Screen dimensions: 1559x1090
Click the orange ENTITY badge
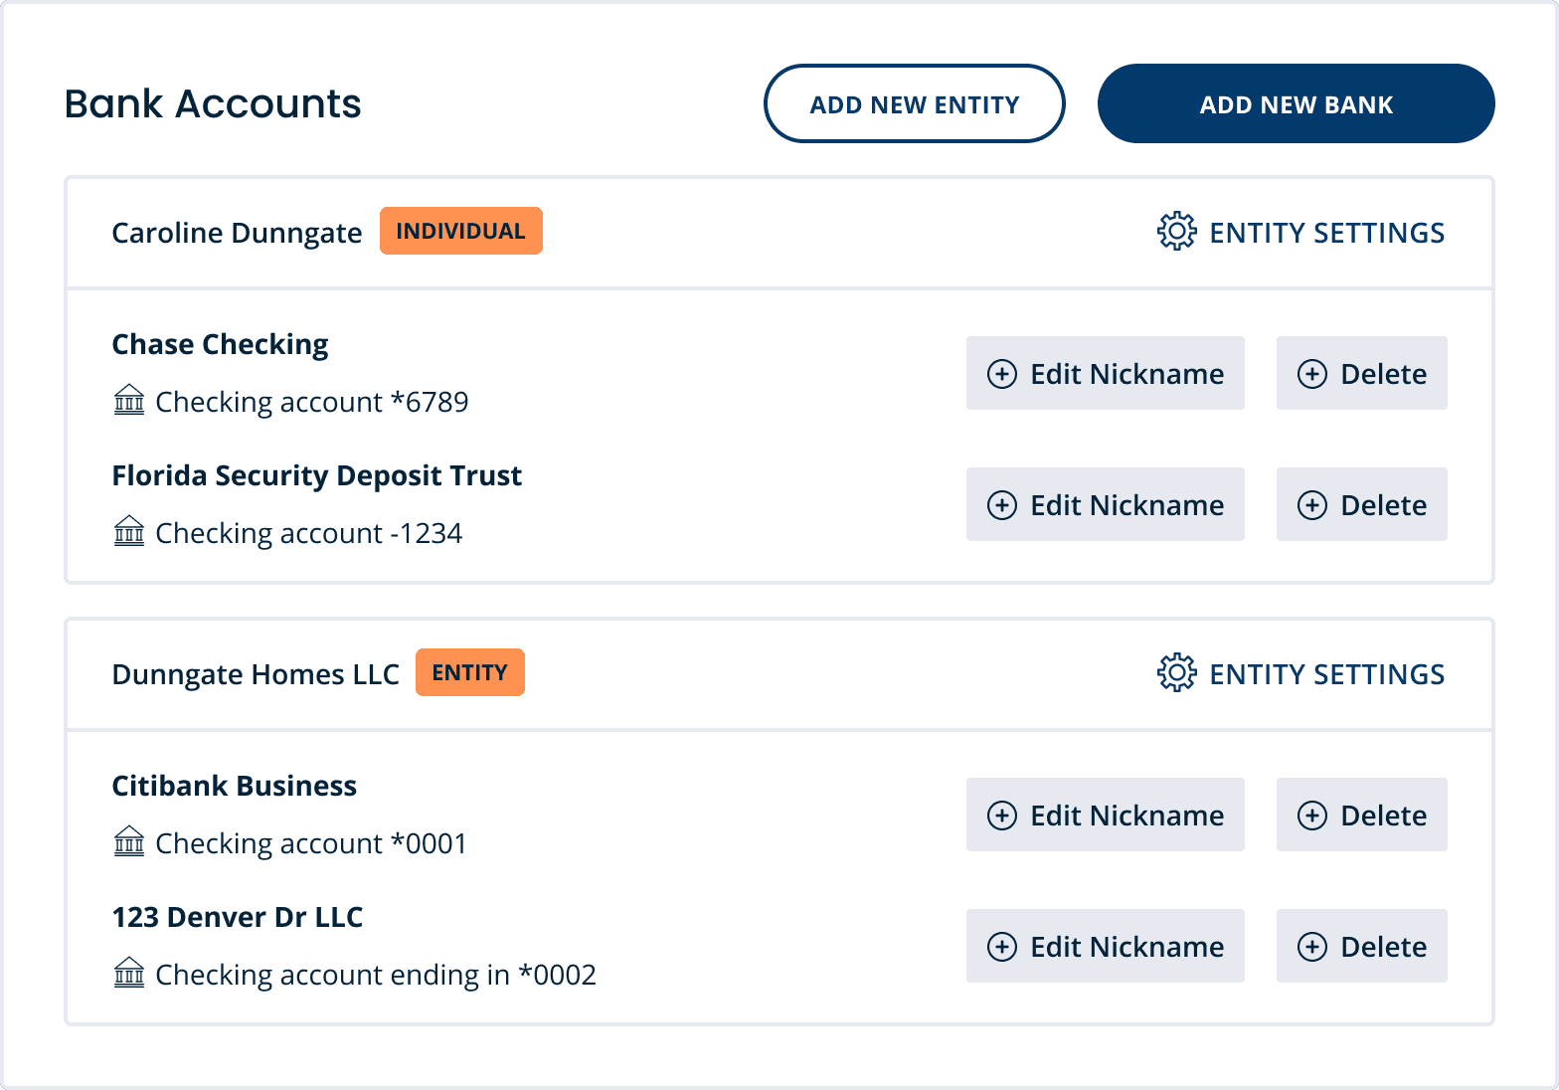(x=470, y=672)
